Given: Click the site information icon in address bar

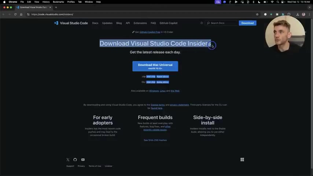Looking at the screenshot, I should pos(28,14).
